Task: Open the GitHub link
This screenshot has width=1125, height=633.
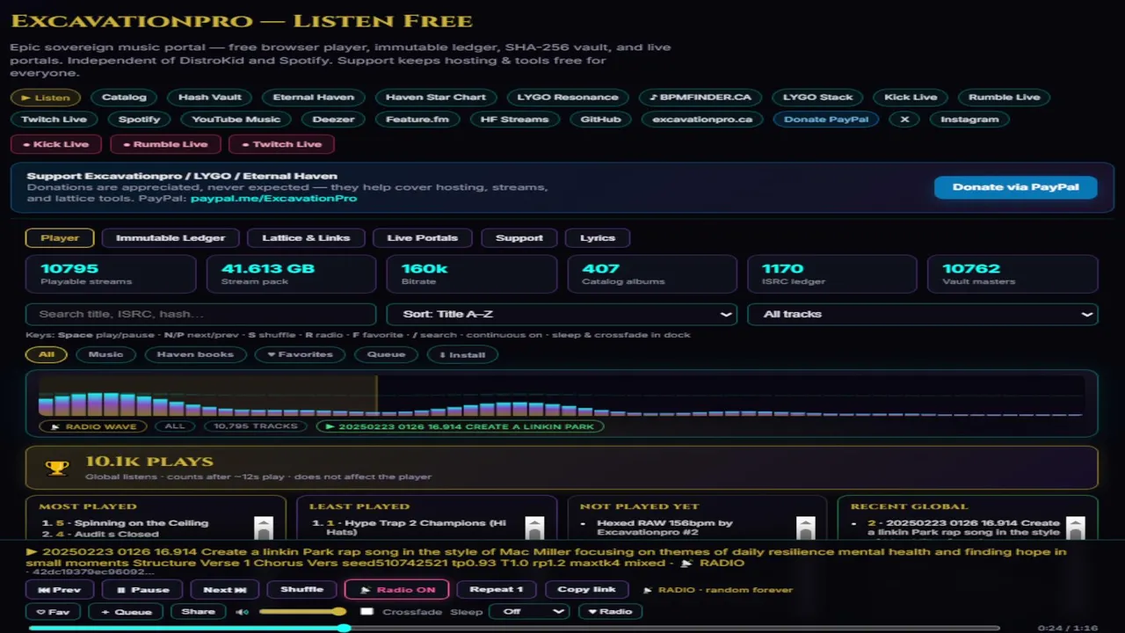Action: pos(601,120)
